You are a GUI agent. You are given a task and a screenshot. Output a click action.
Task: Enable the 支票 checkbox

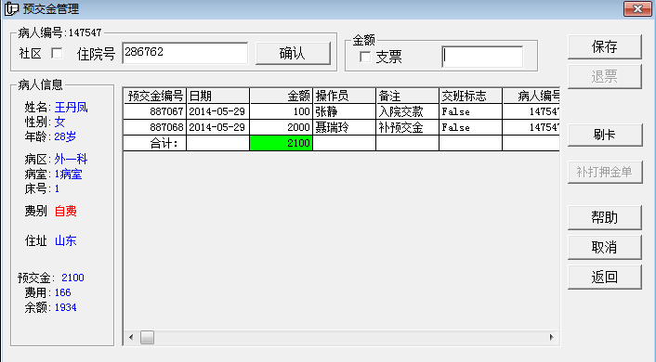pos(365,57)
